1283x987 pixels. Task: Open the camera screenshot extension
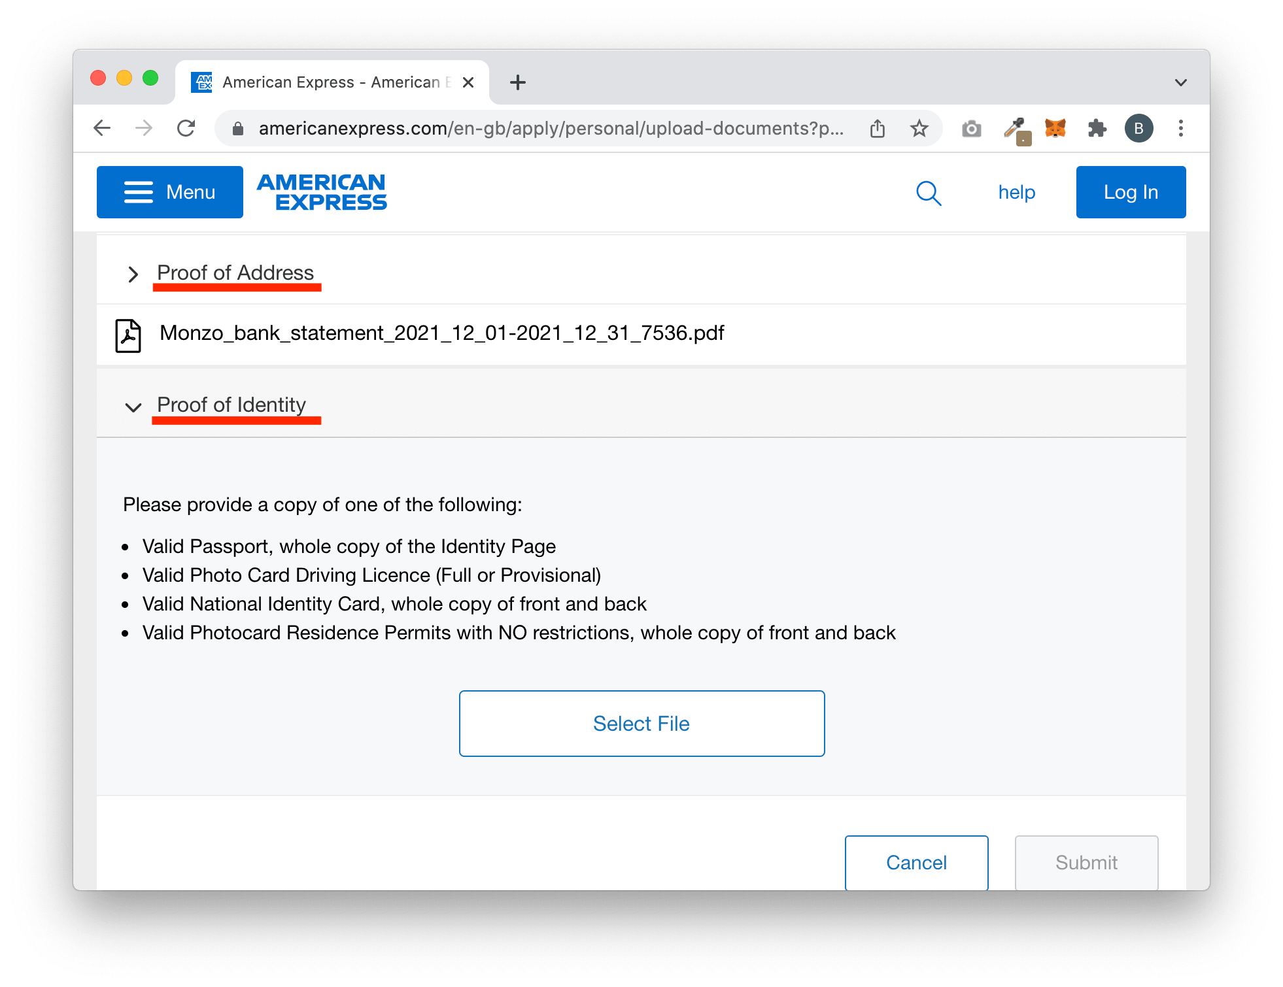[972, 129]
